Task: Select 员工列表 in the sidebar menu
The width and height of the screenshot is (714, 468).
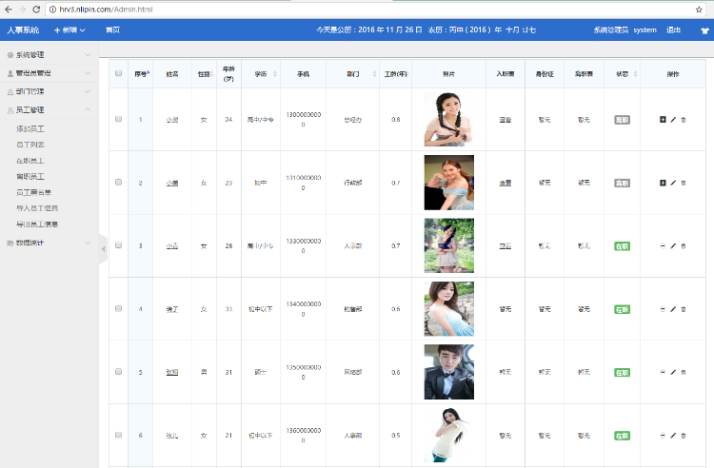Action: tap(30, 145)
